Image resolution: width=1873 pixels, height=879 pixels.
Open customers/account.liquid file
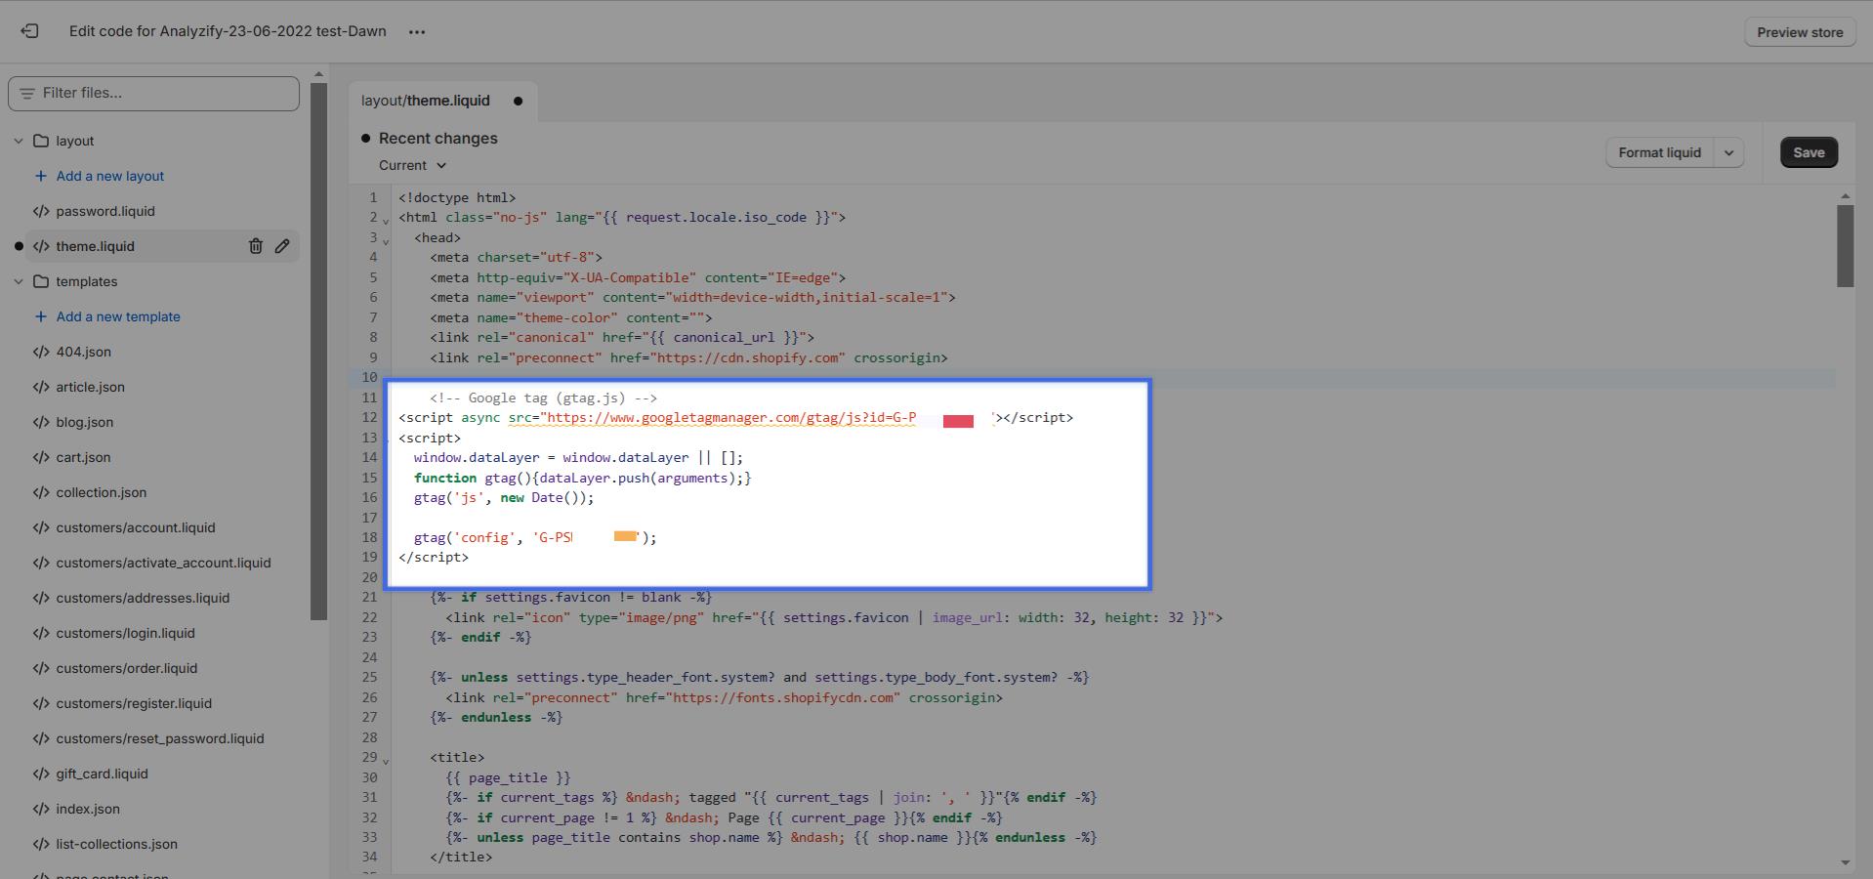136,527
